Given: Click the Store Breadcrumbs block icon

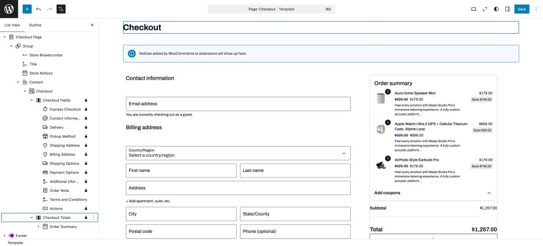Looking at the screenshot, I should tap(24, 55).
